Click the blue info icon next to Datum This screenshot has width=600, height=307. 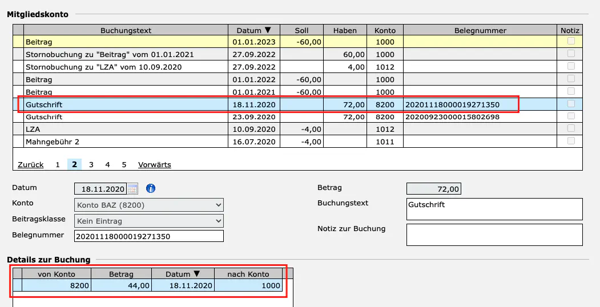click(151, 188)
